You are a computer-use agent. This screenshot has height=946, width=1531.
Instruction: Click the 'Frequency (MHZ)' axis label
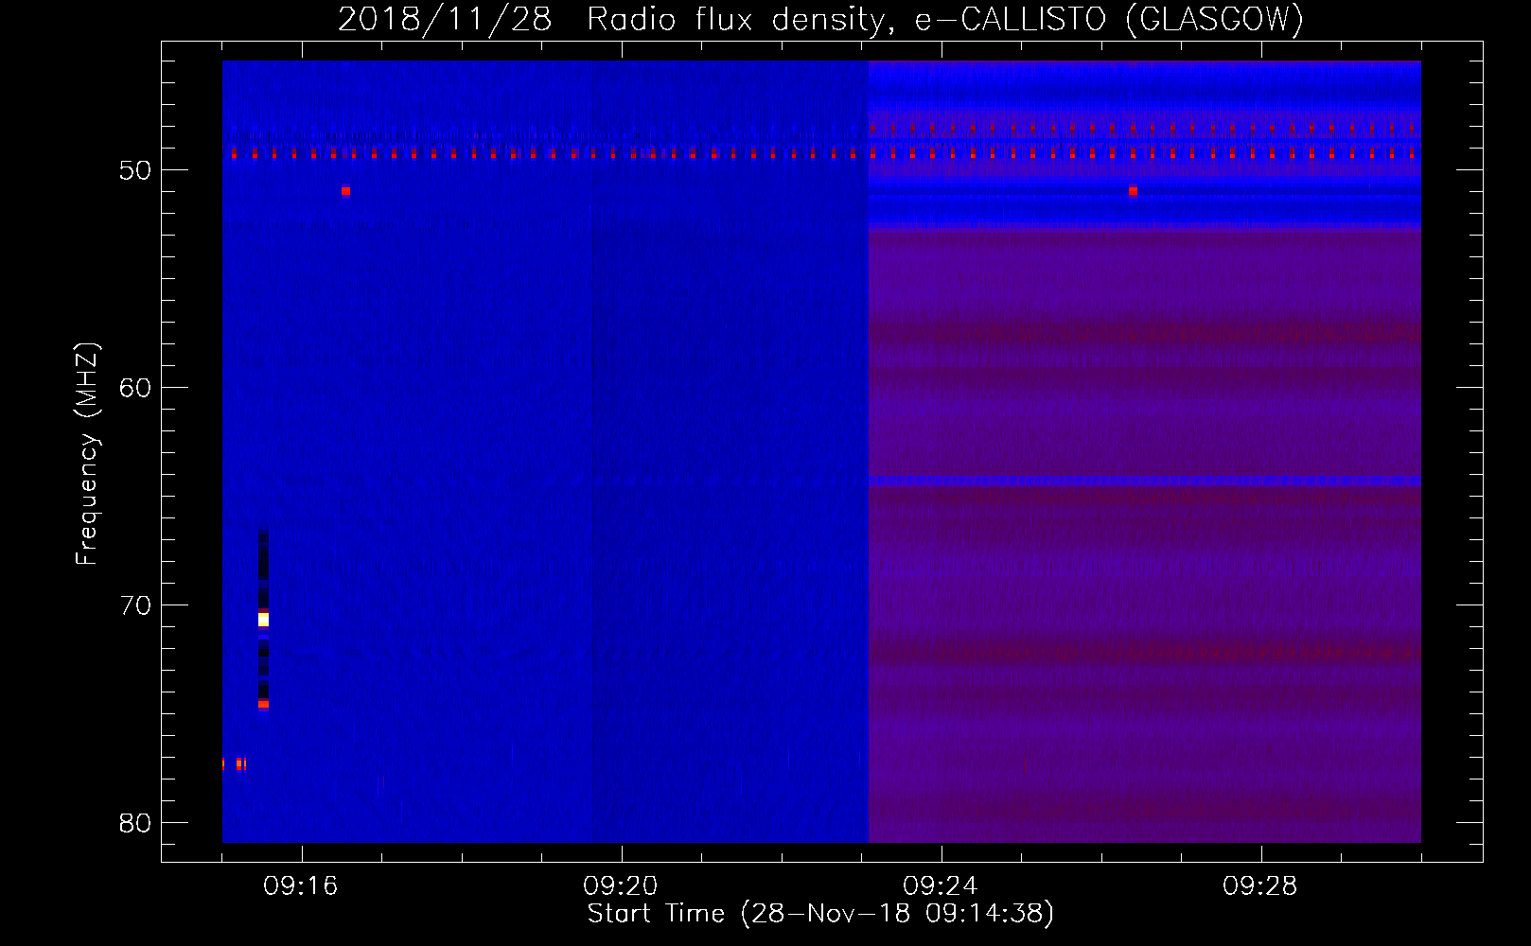click(87, 454)
